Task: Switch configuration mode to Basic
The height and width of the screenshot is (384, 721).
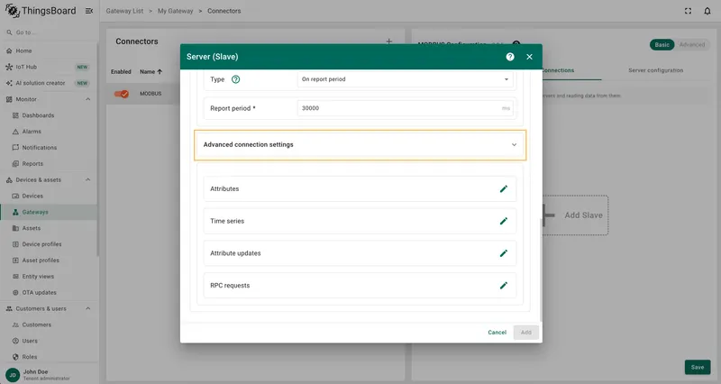Action: point(662,44)
